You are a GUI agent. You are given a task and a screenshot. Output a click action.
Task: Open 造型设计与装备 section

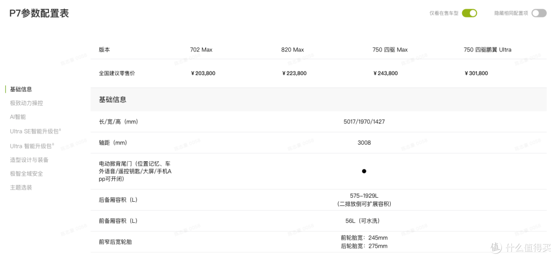coord(29,160)
